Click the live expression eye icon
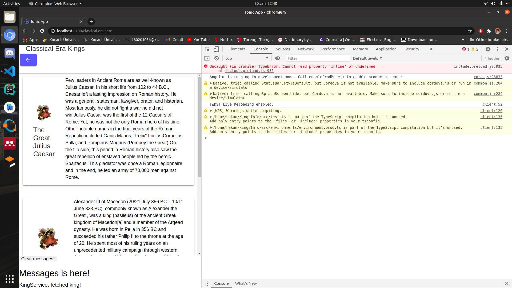Image resolution: width=512 pixels, height=288 pixels. point(278,58)
